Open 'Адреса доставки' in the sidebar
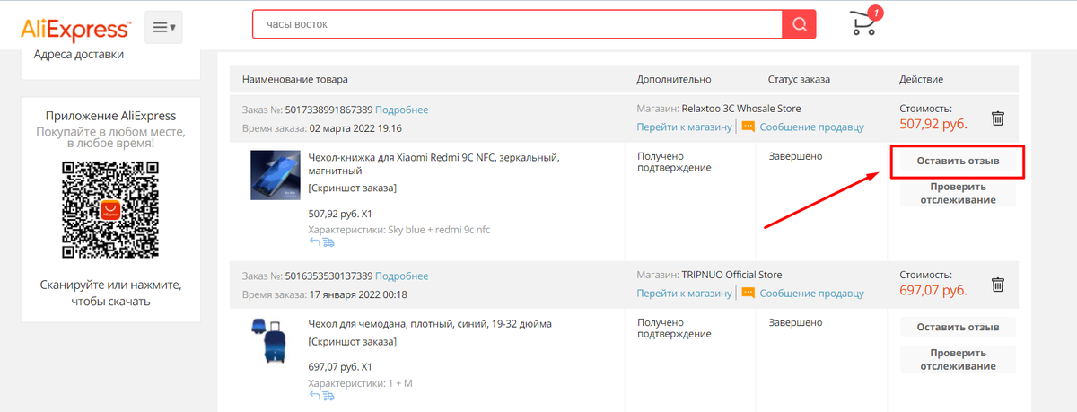Screen dimensions: 1077x412 click(x=79, y=54)
